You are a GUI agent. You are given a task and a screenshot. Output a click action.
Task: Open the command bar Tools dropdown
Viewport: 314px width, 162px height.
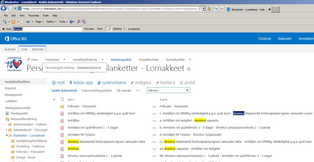[x=63, y=22]
